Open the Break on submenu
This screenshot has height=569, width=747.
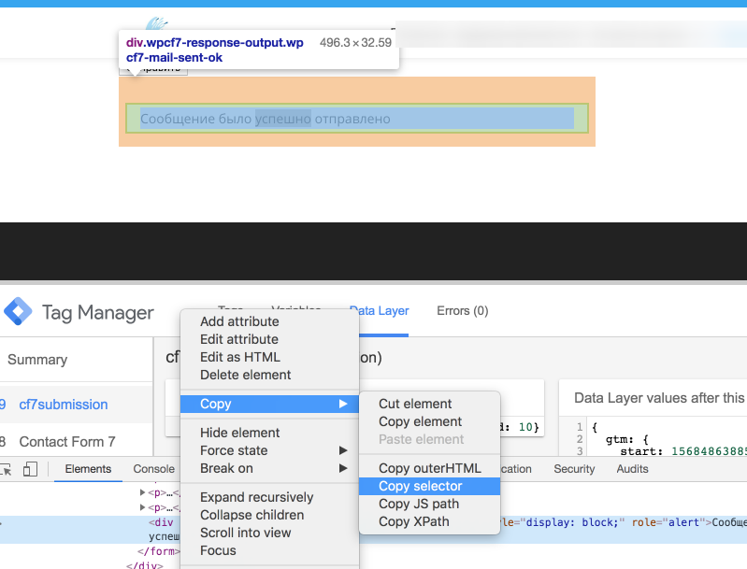click(x=269, y=468)
